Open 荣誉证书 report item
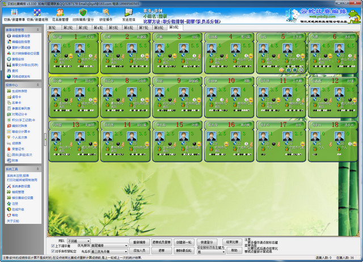Screen dimensions: 363x262 (15, 149)
